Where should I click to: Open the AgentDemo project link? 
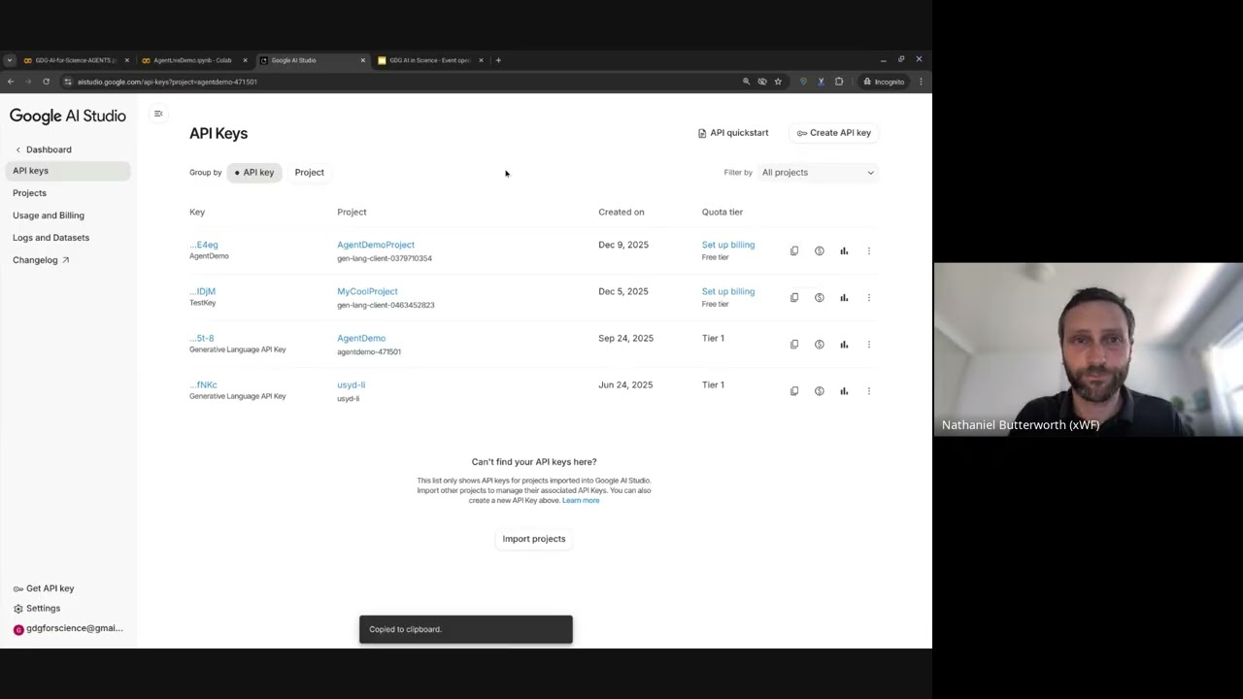(361, 338)
